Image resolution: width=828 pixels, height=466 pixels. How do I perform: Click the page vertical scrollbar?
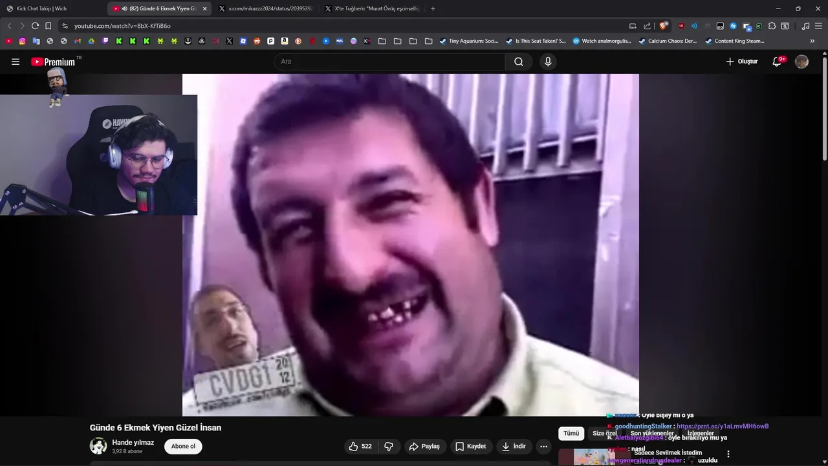pyautogui.click(x=824, y=110)
